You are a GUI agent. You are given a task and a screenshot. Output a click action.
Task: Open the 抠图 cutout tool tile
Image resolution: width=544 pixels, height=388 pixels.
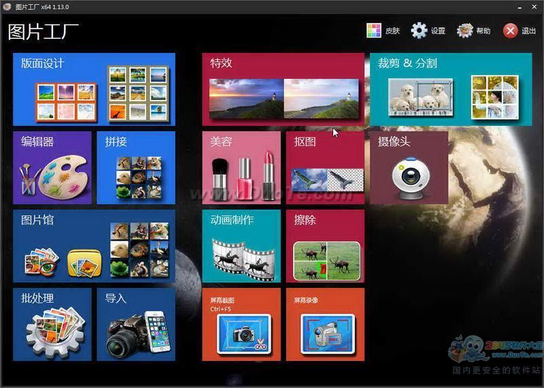point(325,168)
